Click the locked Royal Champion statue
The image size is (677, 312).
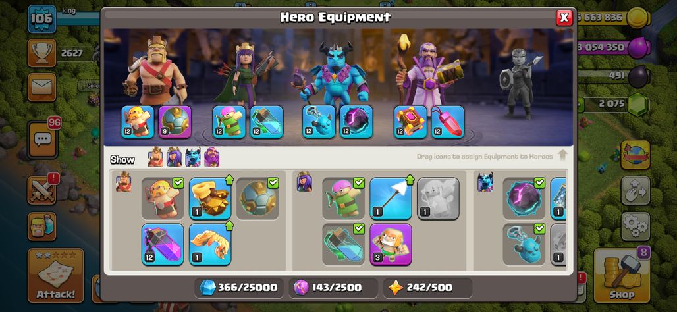518,83
